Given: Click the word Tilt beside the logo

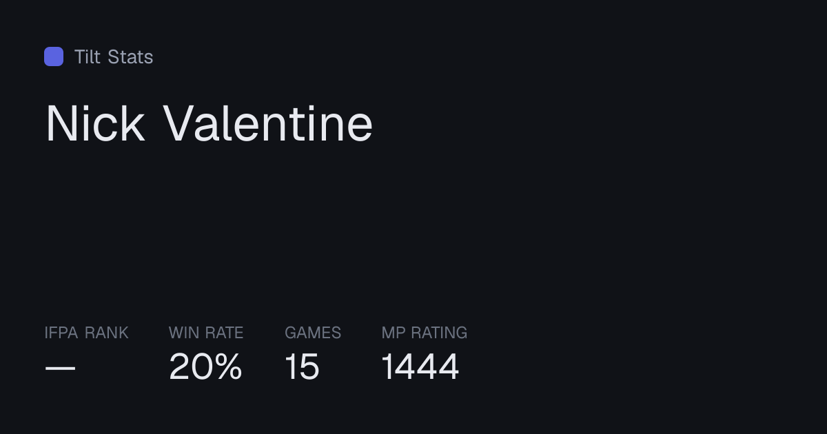Looking at the screenshot, I should tap(88, 56).
